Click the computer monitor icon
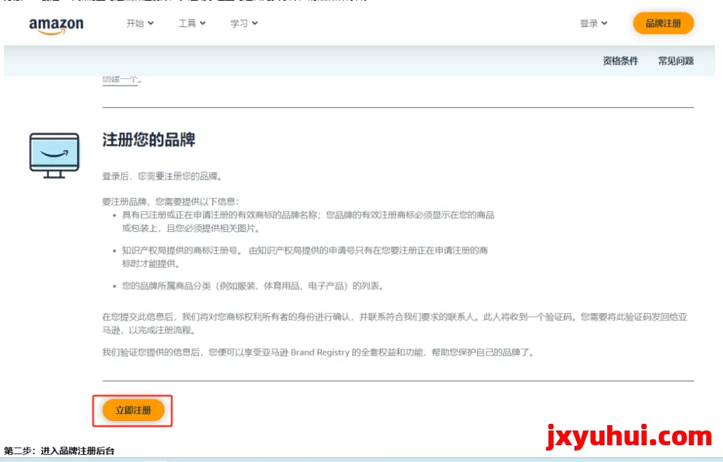Image resolution: width=723 pixels, height=462 pixels. click(54, 155)
